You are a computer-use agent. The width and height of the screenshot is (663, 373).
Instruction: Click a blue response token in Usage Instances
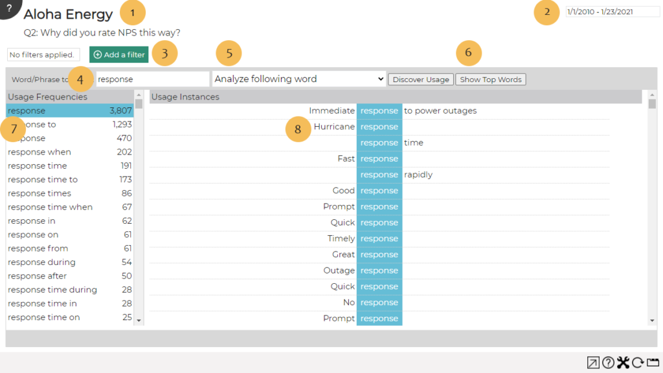click(379, 111)
